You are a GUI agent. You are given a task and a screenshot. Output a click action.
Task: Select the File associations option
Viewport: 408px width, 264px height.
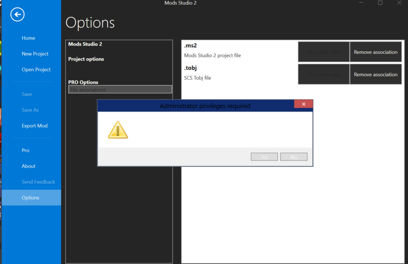click(120, 89)
